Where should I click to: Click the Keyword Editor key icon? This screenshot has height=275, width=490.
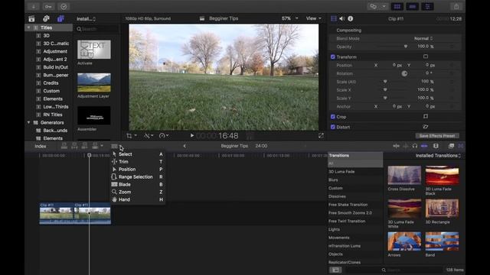[48, 7]
